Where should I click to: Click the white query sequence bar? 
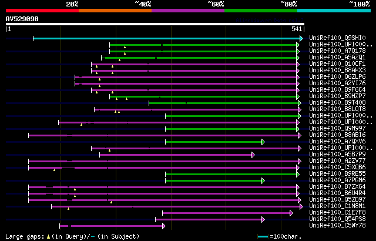click(x=155, y=24)
